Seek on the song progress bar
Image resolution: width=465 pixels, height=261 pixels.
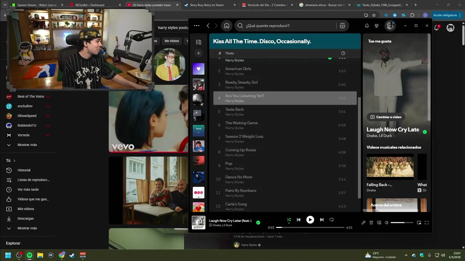(x=310, y=227)
